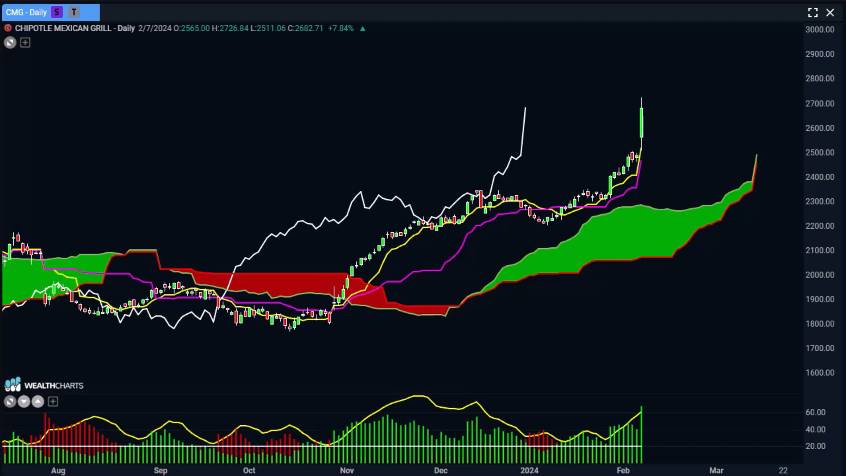The image size is (846, 476).
Task: Toggle fullscreen mode for the chart
Action: [x=813, y=12]
